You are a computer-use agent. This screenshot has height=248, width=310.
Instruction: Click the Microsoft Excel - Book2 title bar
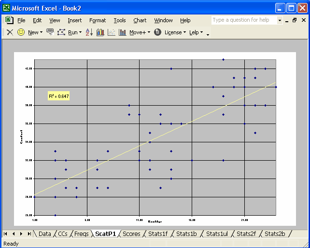click(139, 8)
